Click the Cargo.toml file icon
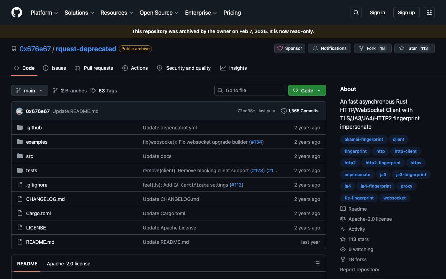This screenshot has width=446, height=279. click(20, 213)
